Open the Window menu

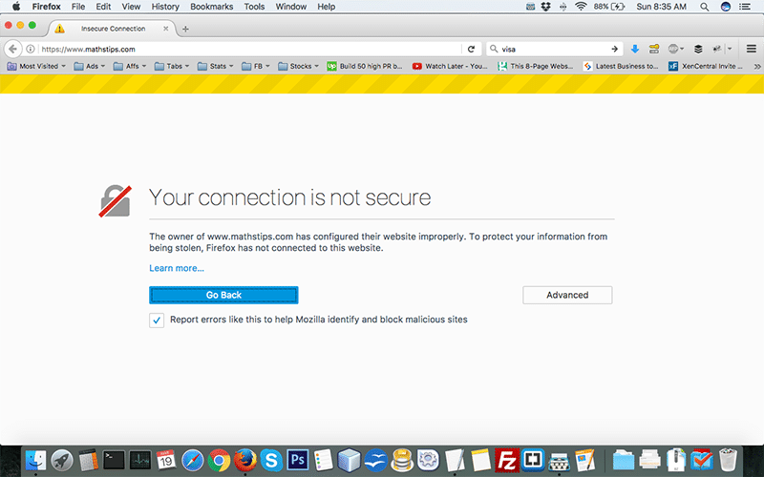tap(291, 7)
